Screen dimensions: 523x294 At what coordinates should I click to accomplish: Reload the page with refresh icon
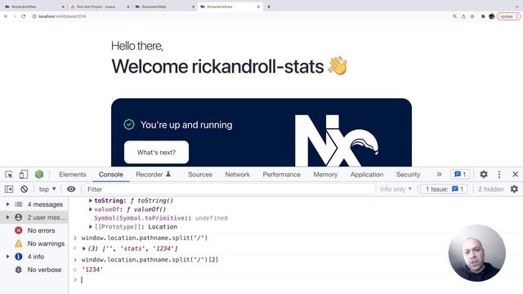click(24, 16)
